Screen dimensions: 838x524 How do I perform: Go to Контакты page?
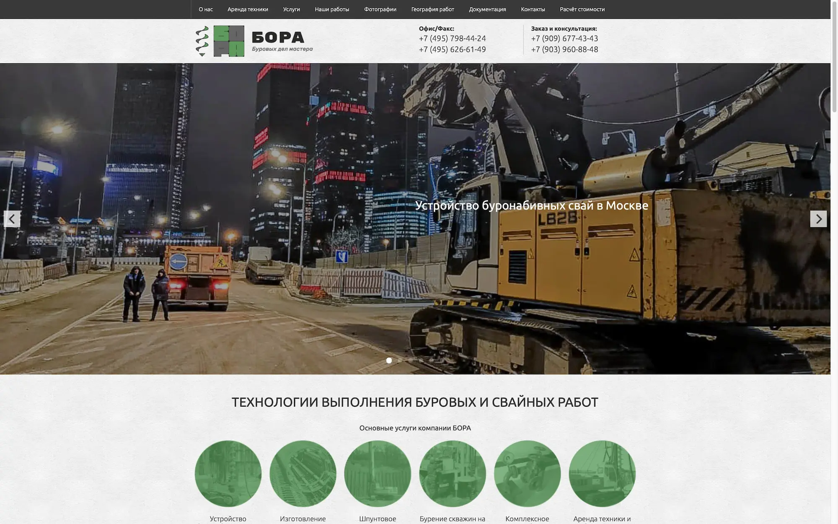click(x=533, y=9)
